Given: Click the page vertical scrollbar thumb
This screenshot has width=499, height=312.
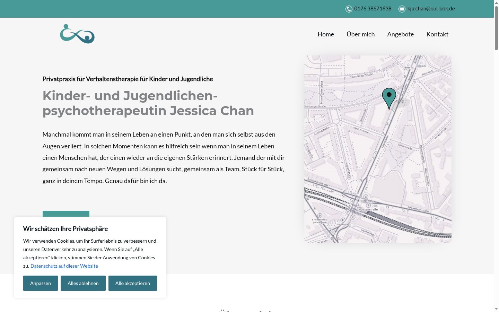Looking at the screenshot, I should click(x=496, y=28).
